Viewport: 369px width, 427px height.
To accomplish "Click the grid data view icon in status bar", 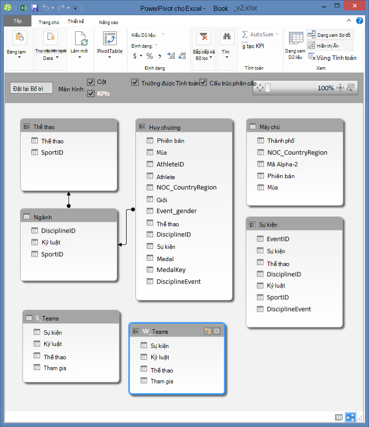I will [339, 417].
